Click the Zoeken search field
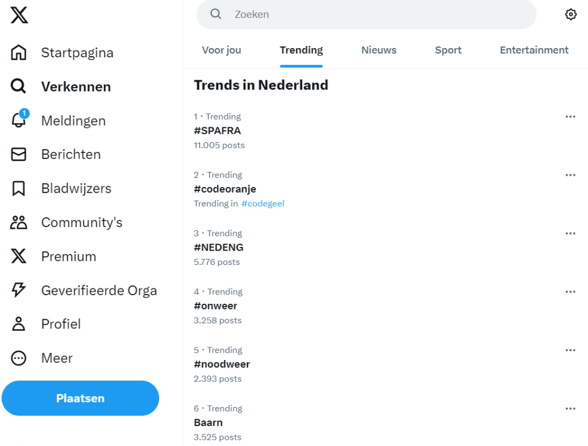The image size is (588, 446). [366, 14]
